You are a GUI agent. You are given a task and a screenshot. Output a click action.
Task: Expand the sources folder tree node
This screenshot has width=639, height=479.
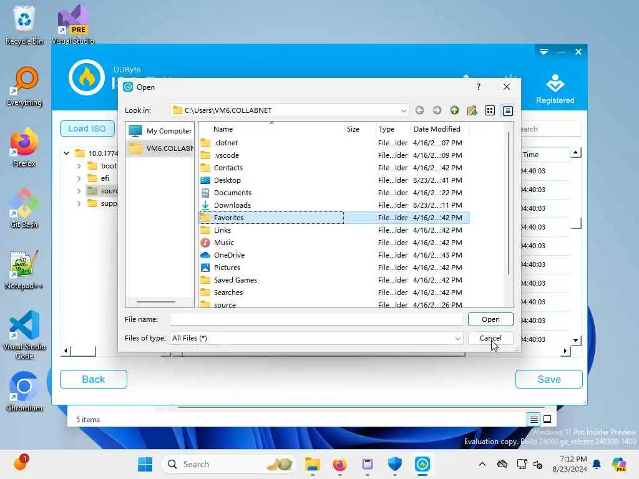click(x=79, y=191)
